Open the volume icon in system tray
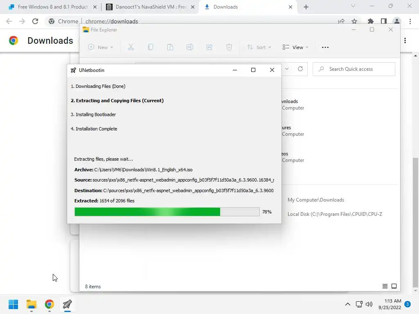 (369, 304)
